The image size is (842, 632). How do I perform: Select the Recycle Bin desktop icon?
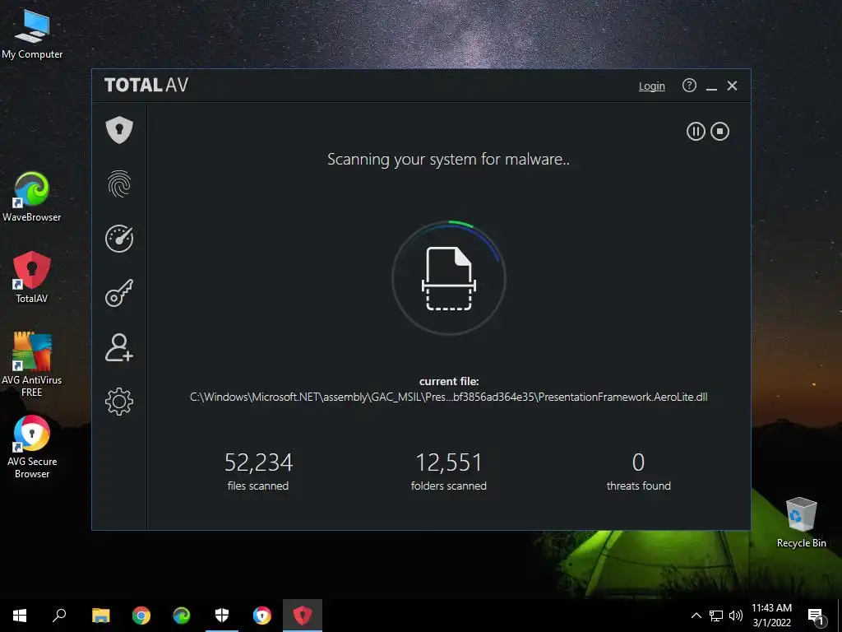click(801, 523)
